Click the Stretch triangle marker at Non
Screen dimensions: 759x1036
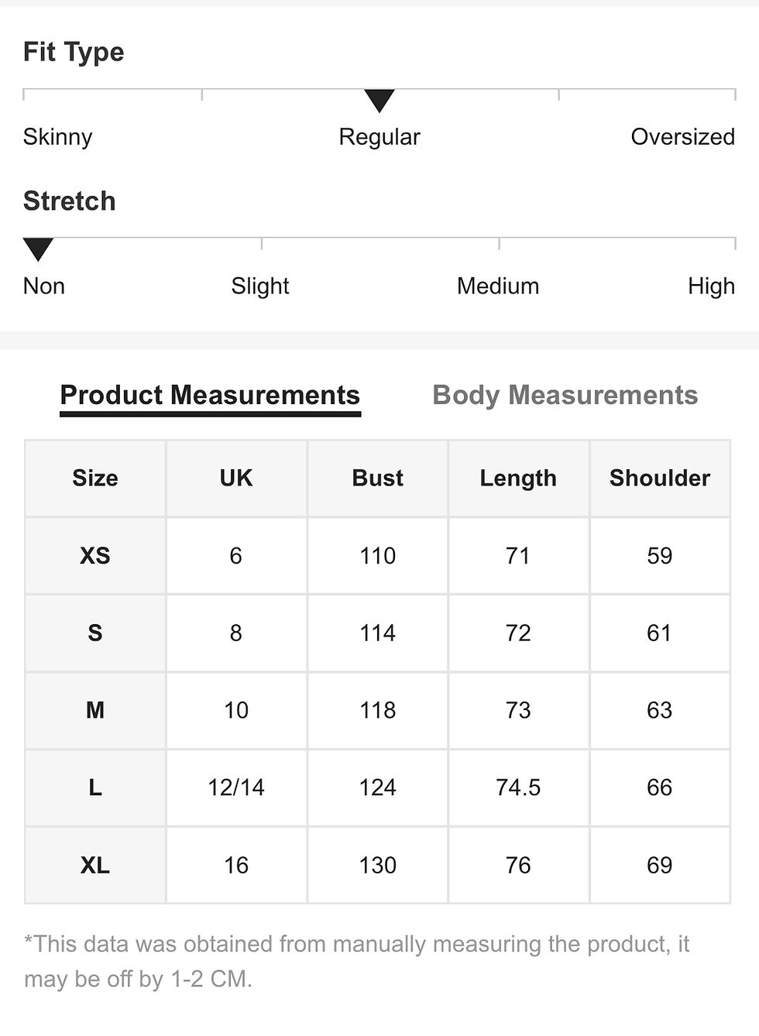38,249
